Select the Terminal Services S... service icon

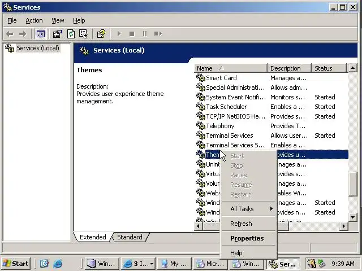point(201,145)
